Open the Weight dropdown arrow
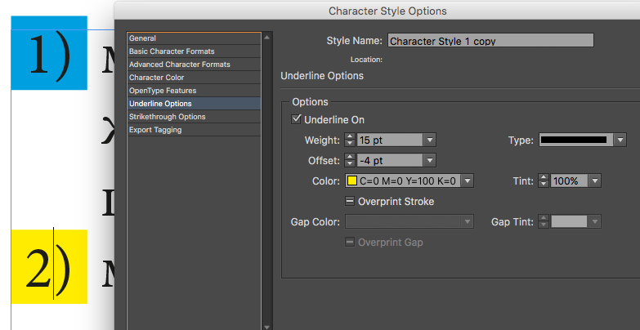Image resolution: width=640 pixels, height=330 pixels. (430, 140)
